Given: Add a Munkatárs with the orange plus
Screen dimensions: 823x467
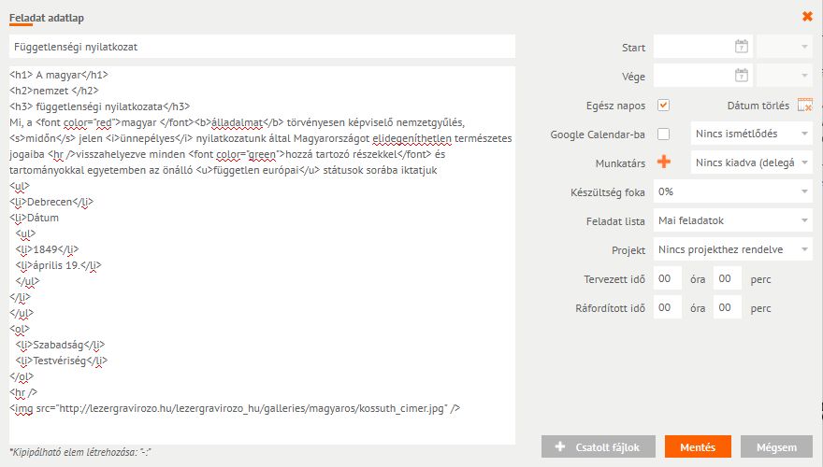Looking at the screenshot, I should 663,162.
